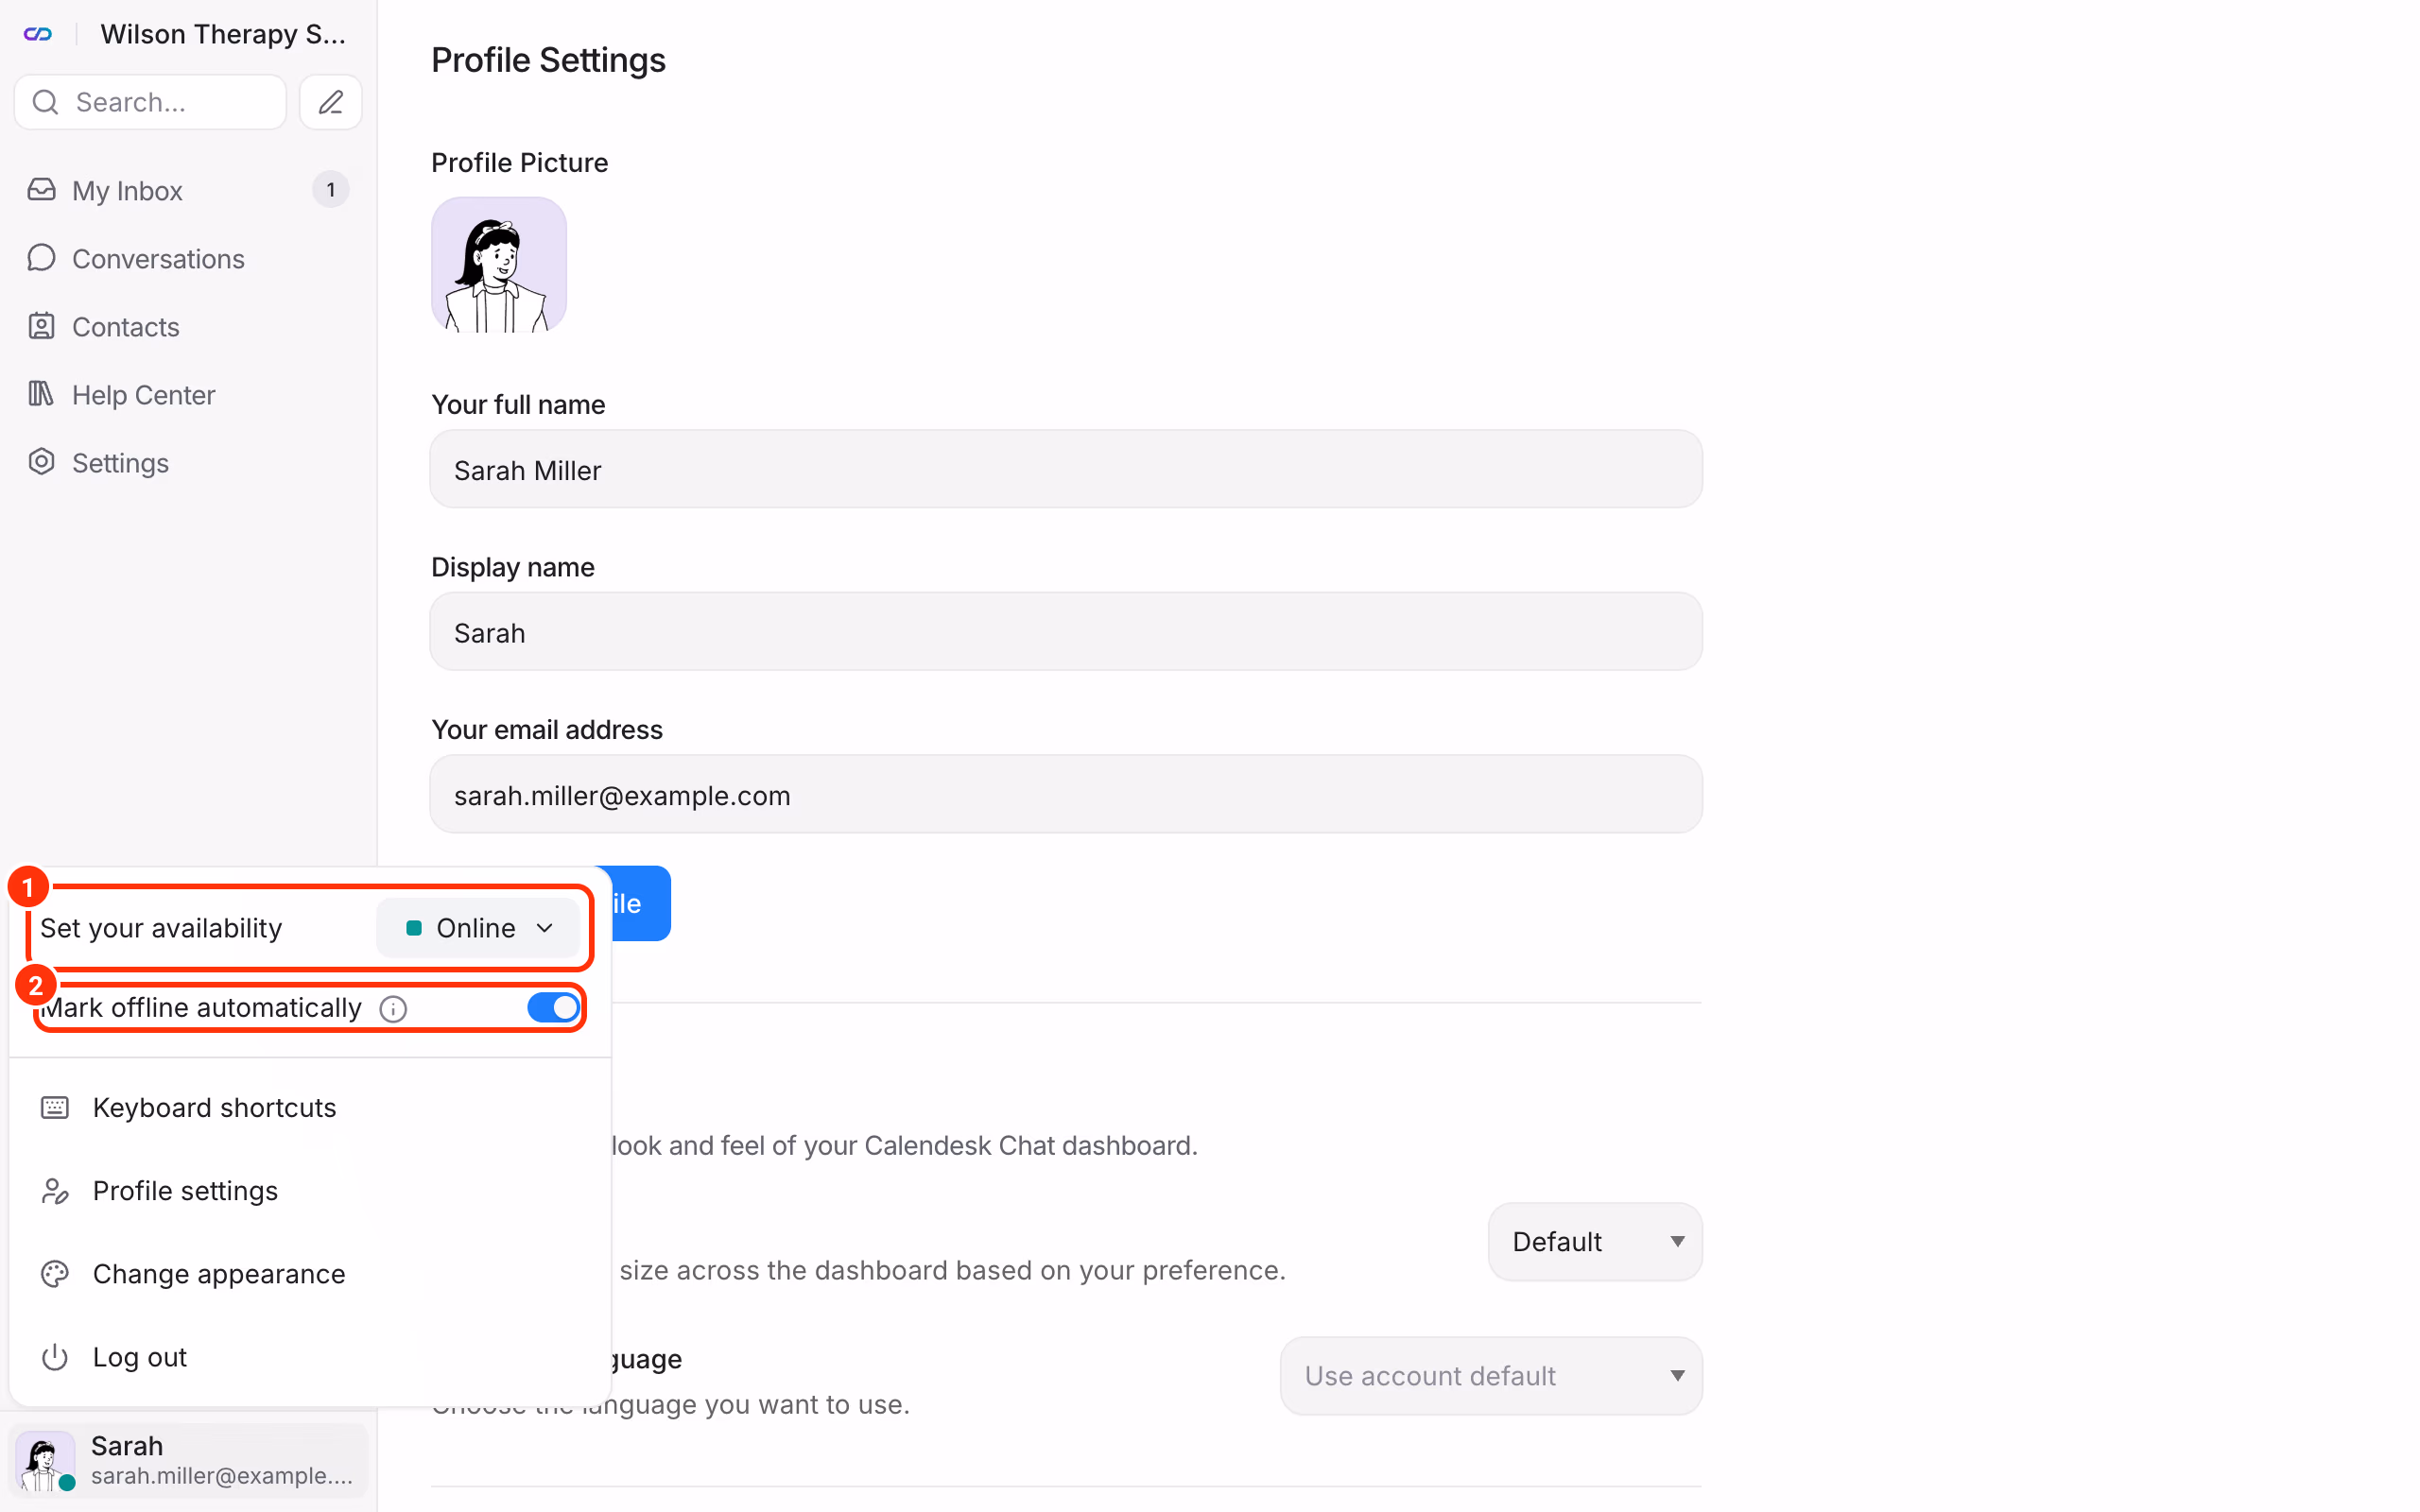Image resolution: width=2420 pixels, height=1512 pixels.
Task: Click the Calendesk logo icon
Action: point(38,34)
